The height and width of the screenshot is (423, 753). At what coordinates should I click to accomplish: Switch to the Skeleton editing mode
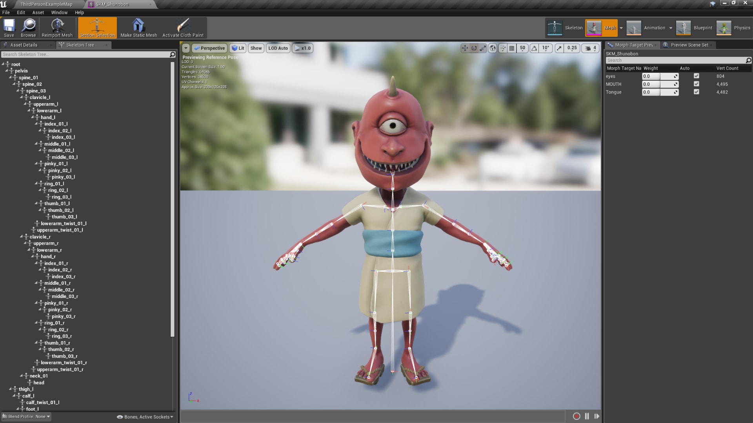(x=564, y=28)
